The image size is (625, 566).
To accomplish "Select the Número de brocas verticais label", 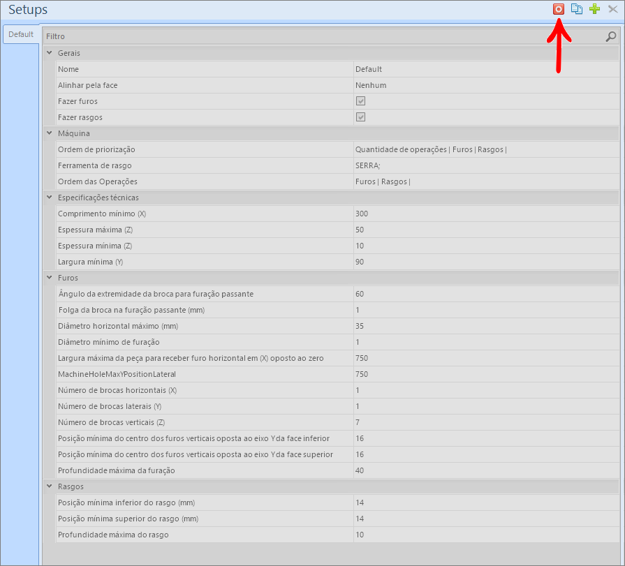I will coord(111,422).
